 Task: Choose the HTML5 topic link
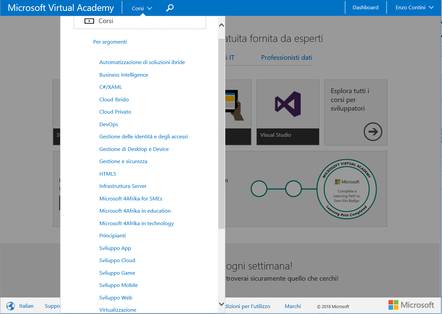pyautogui.click(x=108, y=174)
